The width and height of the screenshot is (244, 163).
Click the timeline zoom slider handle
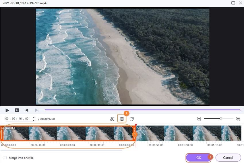[x=221, y=118]
